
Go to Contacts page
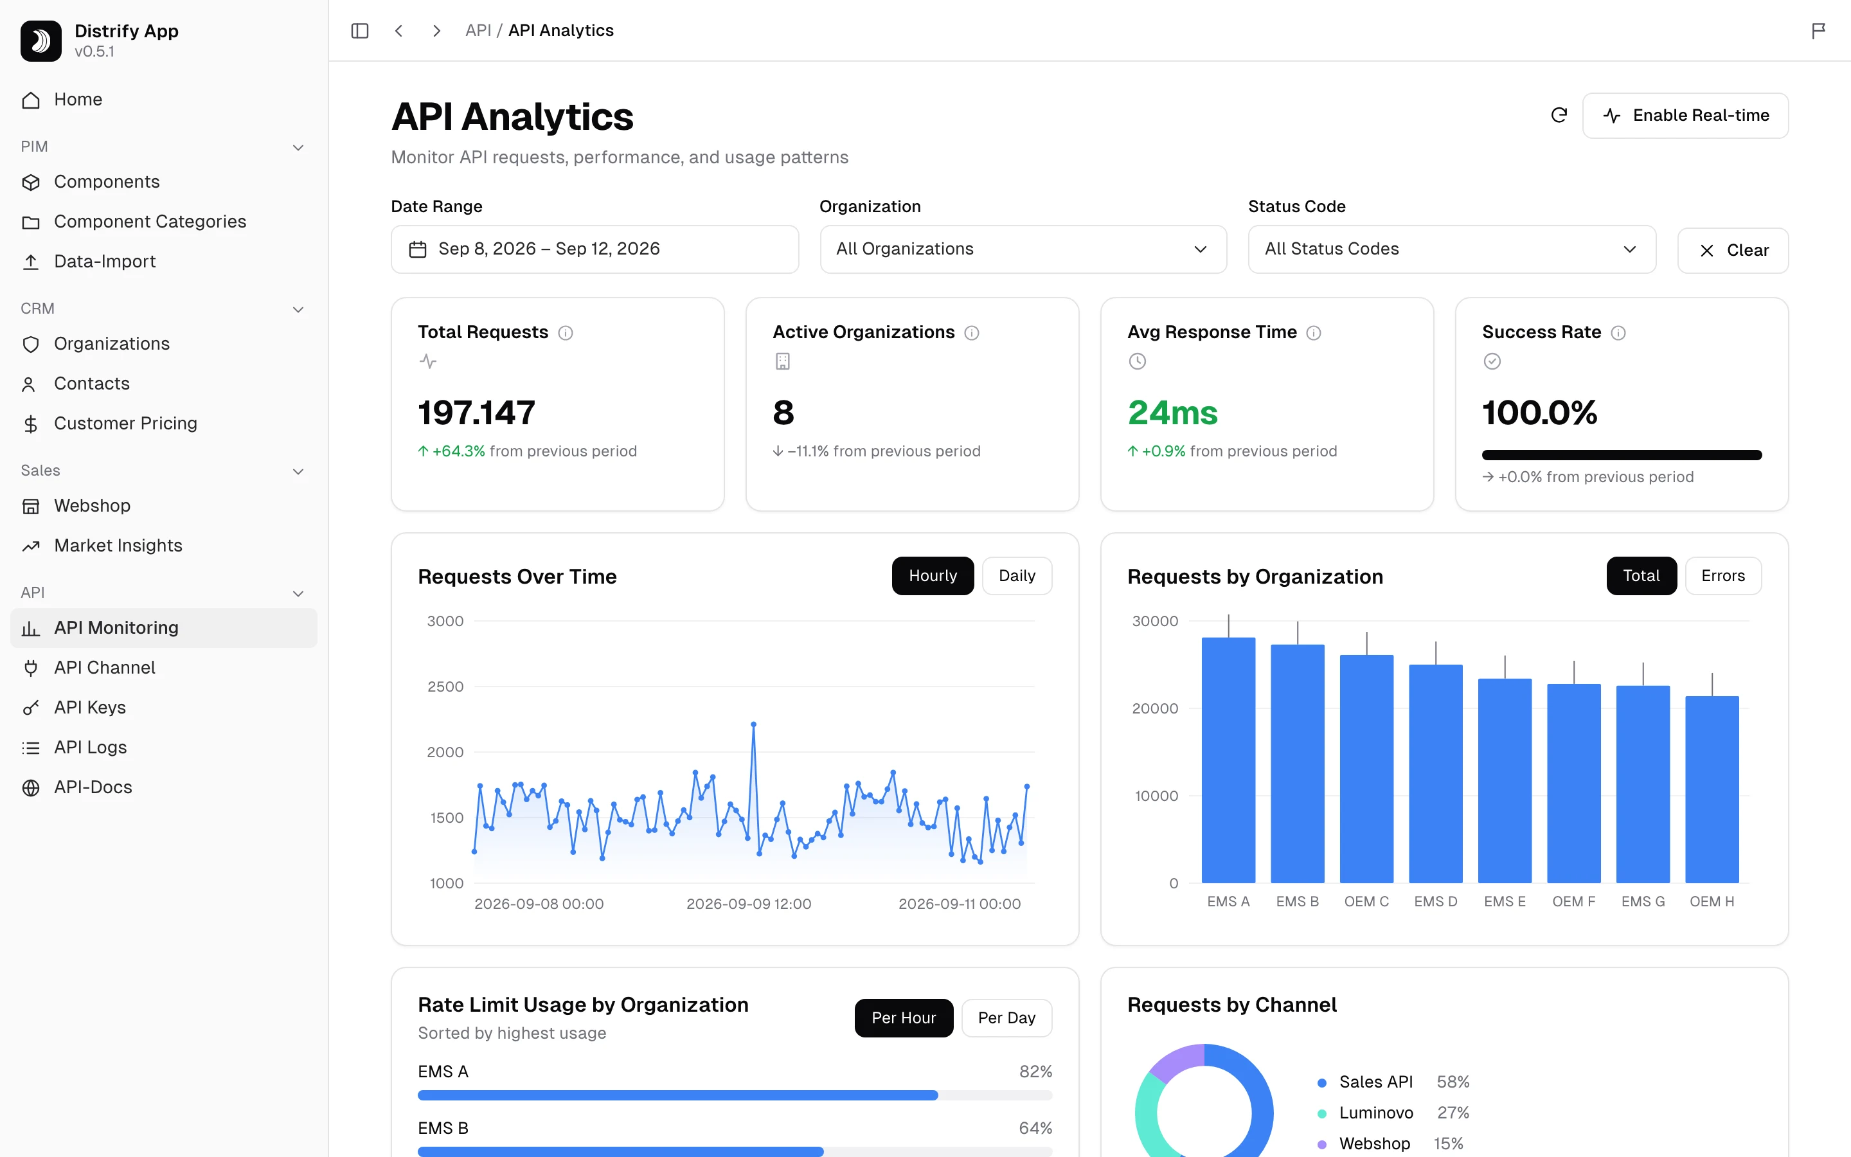coord(164,384)
